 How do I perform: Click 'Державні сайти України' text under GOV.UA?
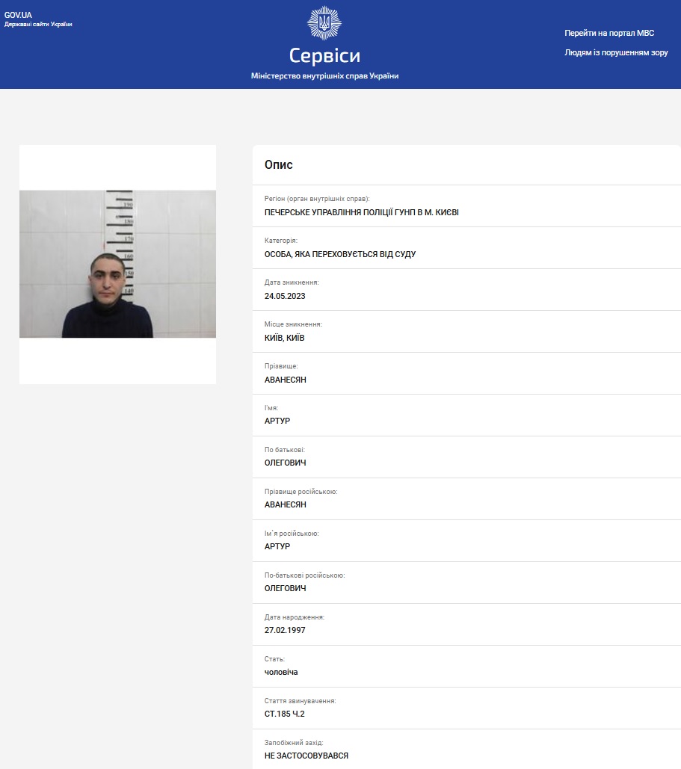pyautogui.click(x=38, y=25)
